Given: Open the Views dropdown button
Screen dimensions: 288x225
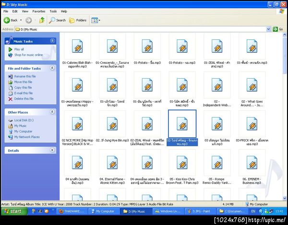Looking at the screenshot, I should point(96,20).
